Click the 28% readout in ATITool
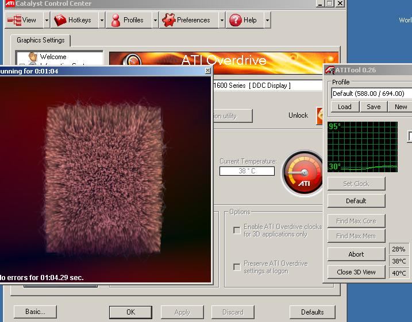 pyautogui.click(x=399, y=249)
